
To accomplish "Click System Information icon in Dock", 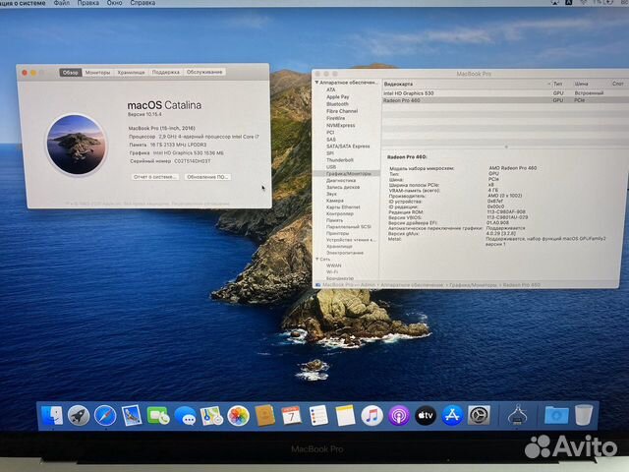I will 518,415.
